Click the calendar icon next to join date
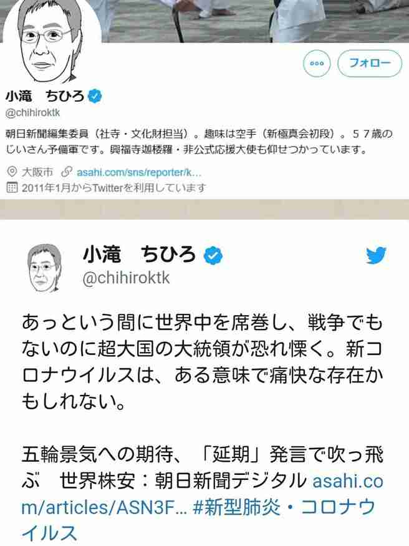This screenshot has height=546, width=409. (12, 188)
